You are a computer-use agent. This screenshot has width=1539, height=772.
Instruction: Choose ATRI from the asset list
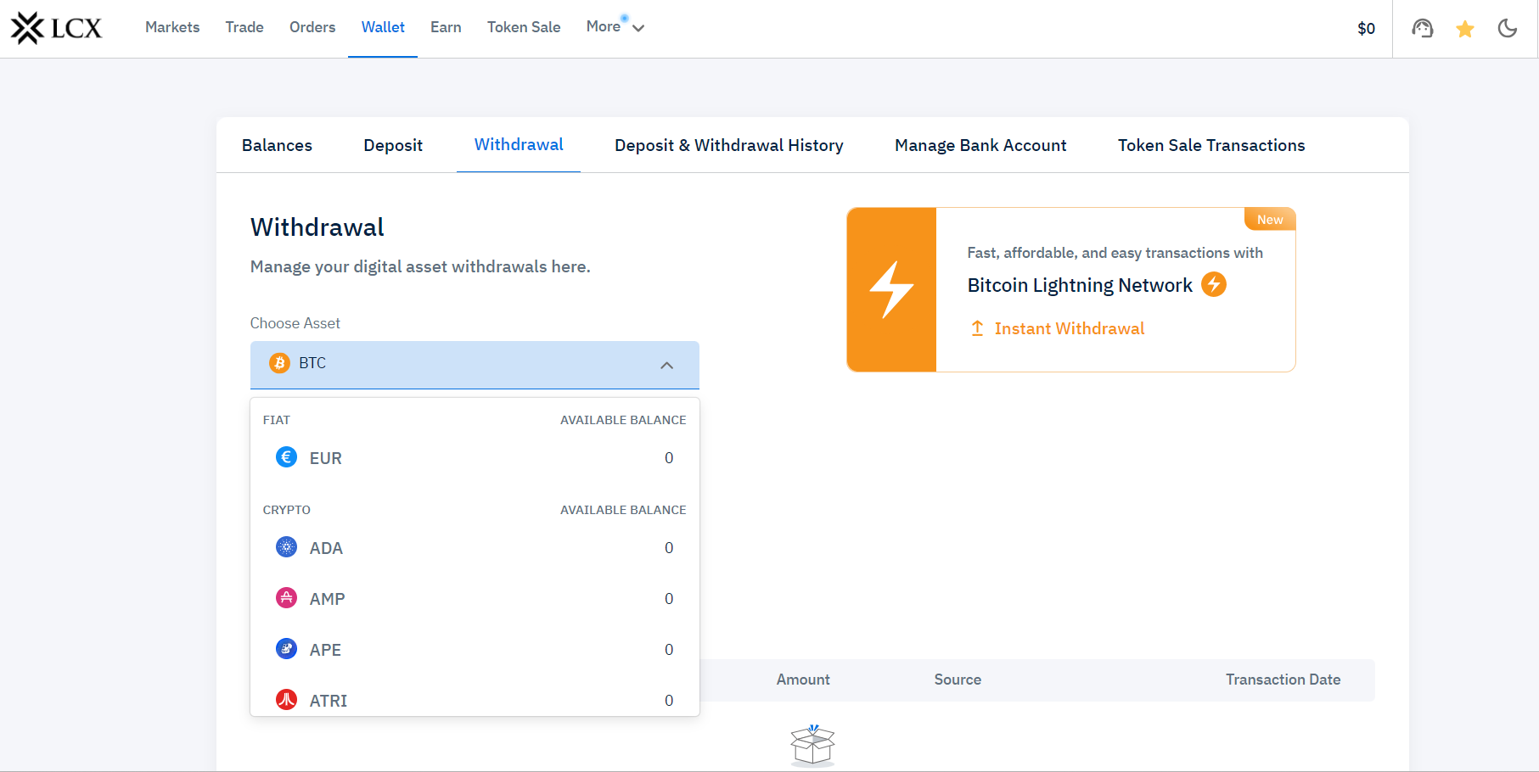tap(328, 700)
